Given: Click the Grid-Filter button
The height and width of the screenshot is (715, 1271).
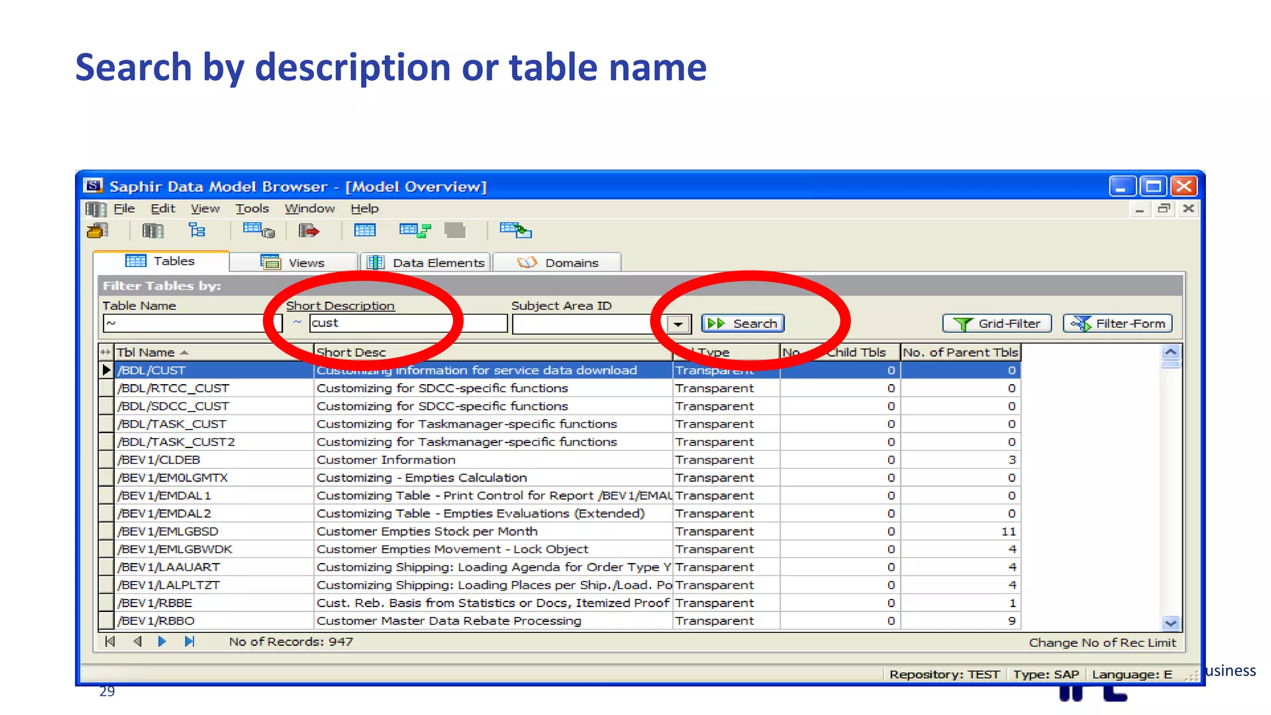Looking at the screenshot, I should [997, 323].
